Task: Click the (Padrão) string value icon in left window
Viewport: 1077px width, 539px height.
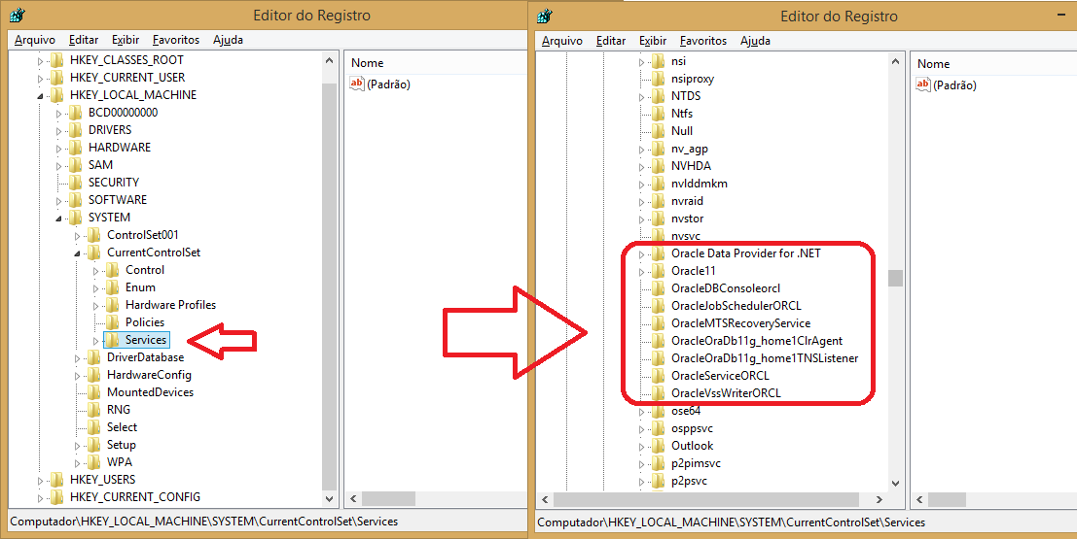Action: click(356, 84)
